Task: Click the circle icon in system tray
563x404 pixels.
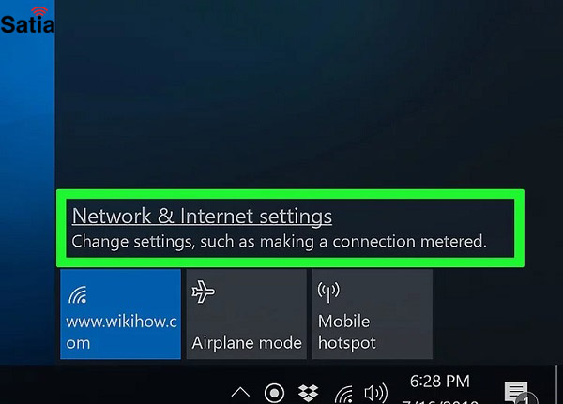Action: coord(274,394)
